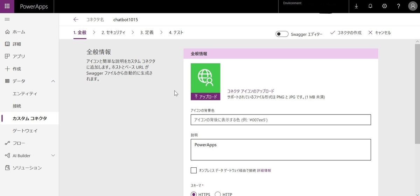Viewport: 420px width, 196px height.
Task: Click the chevron between 全般 and セキュリティ
Action: coord(94,32)
